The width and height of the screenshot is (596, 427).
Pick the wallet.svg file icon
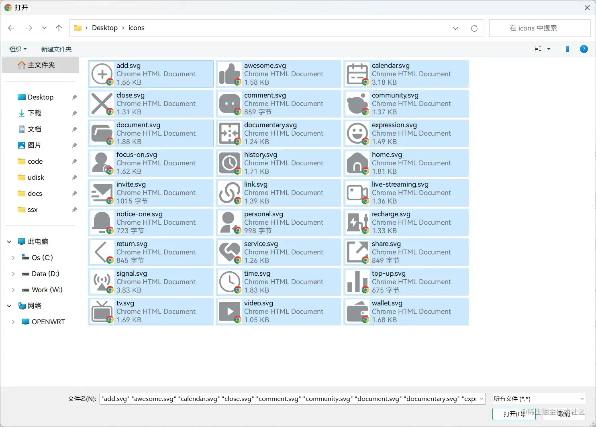pos(357,311)
